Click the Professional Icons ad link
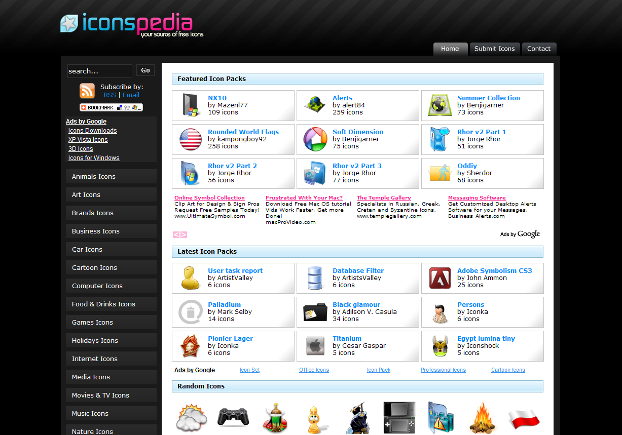 point(443,370)
